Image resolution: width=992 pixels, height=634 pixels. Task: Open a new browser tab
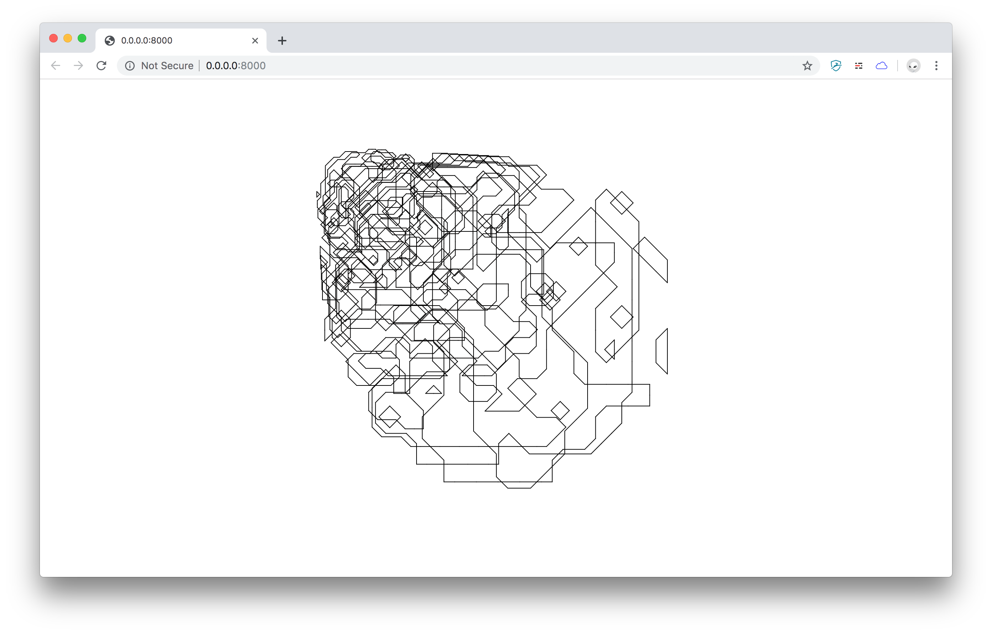[282, 40]
